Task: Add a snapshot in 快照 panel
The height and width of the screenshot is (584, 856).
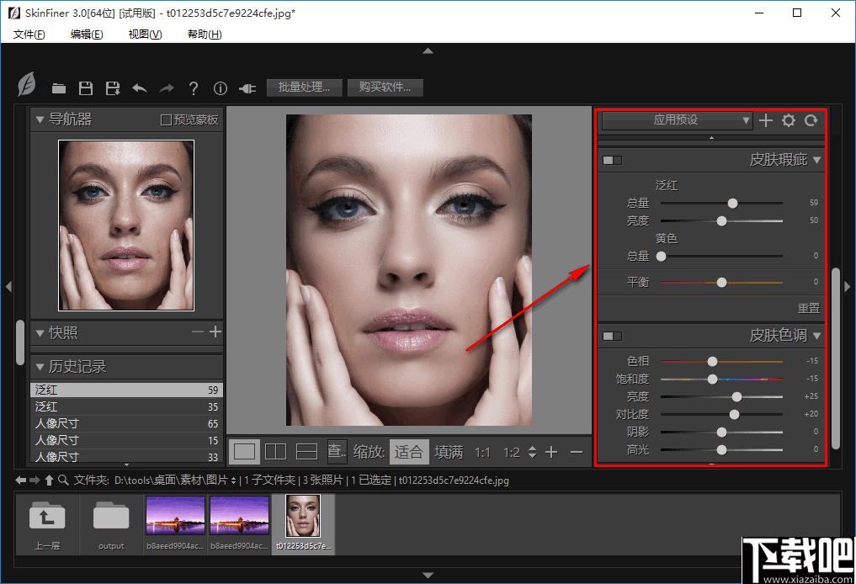Action: [215, 332]
